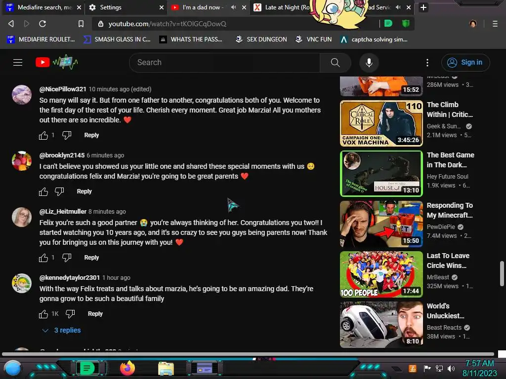Go back with the browser back arrow
This screenshot has width=506, height=379.
coord(11,24)
